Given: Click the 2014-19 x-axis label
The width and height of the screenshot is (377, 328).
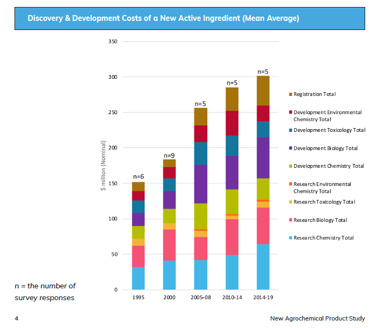Looking at the screenshot, I should click(x=263, y=297).
